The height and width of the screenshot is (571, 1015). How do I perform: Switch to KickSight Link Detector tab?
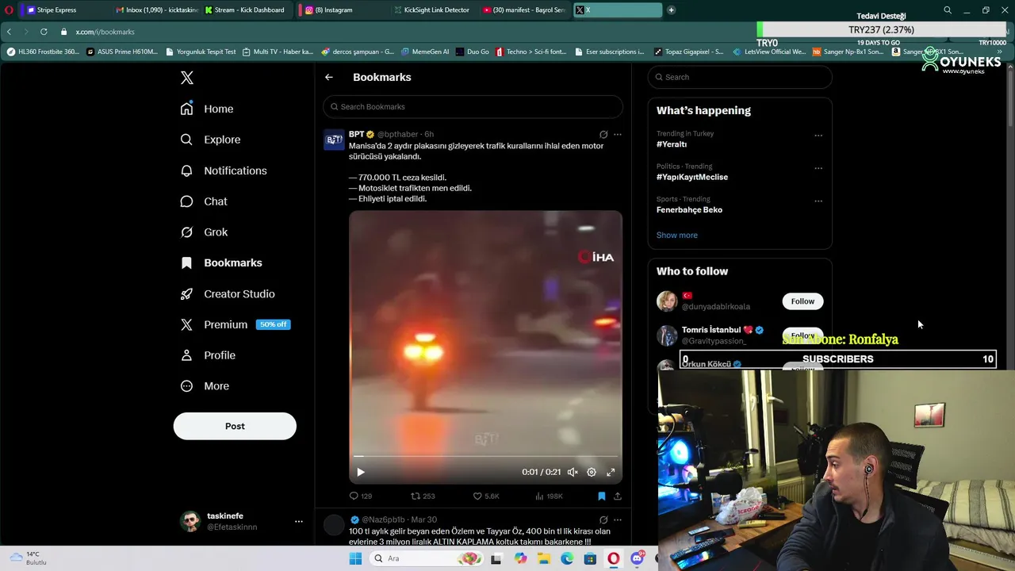[x=431, y=10]
